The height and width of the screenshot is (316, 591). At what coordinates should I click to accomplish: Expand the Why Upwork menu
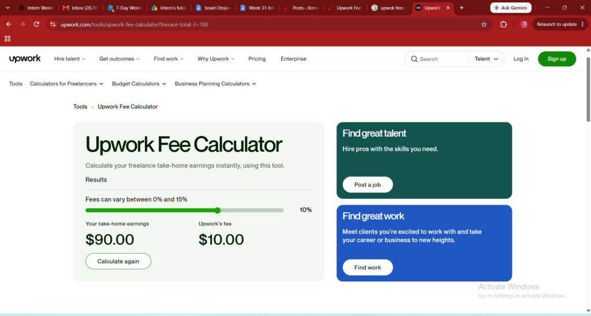[x=216, y=59]
